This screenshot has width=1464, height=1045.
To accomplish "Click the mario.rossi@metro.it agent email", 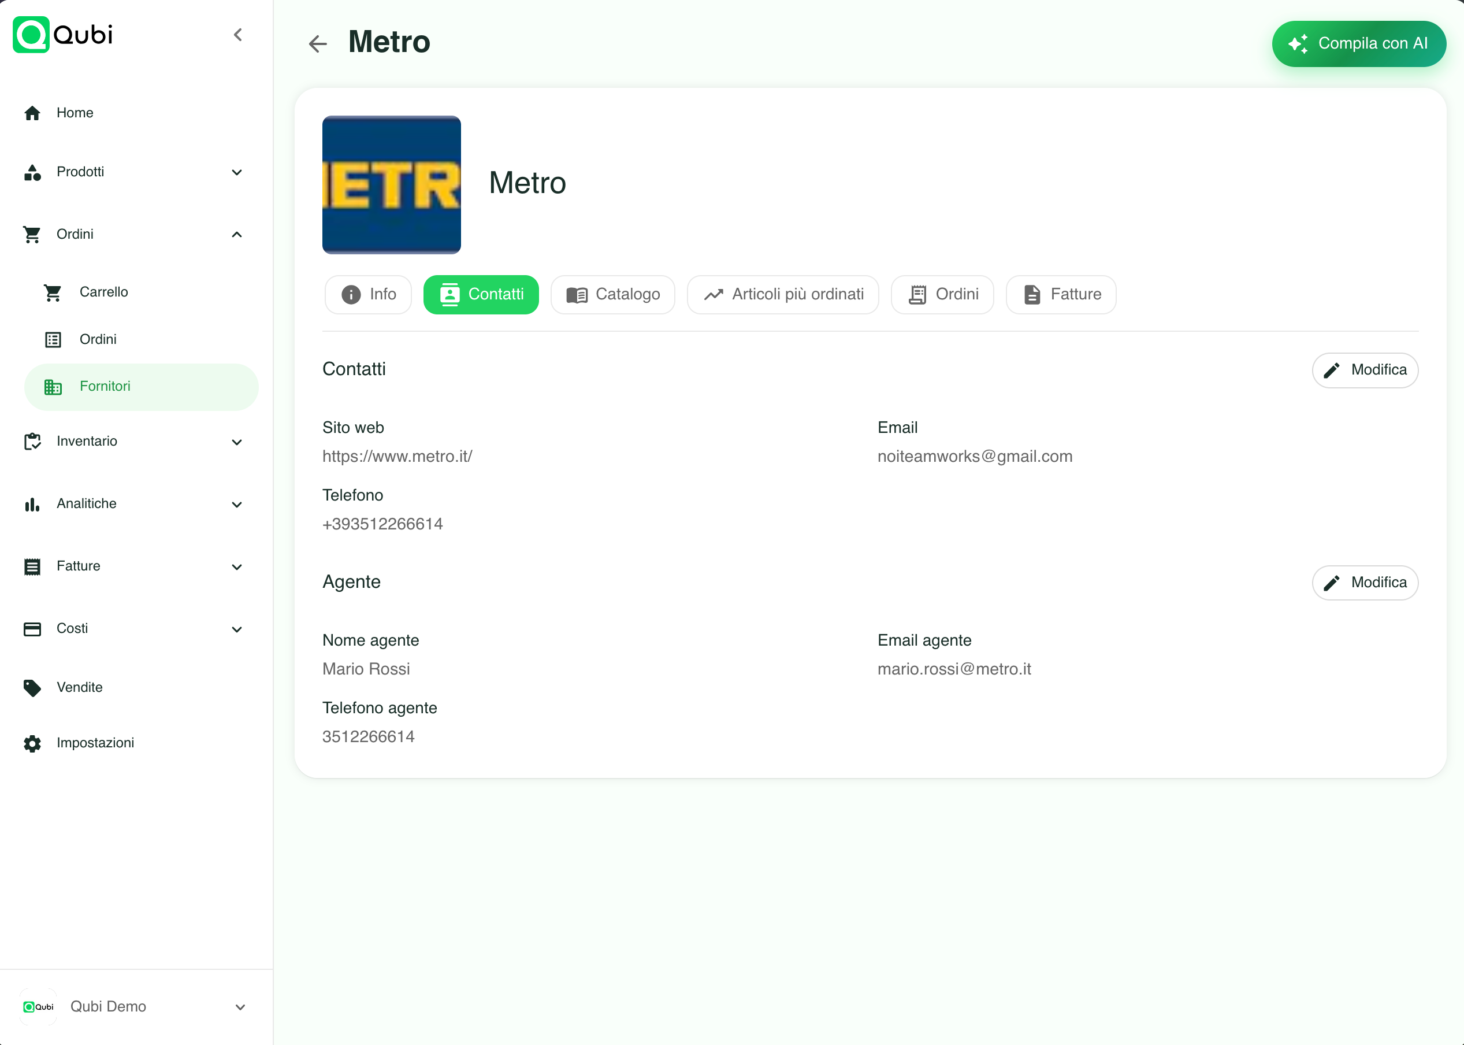I will click(954, 669).
